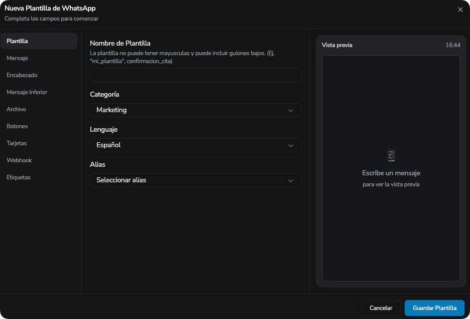This screenshot has width=470, height=319.
Task: Go to the Encabezado section
Action: pos(39,75)
